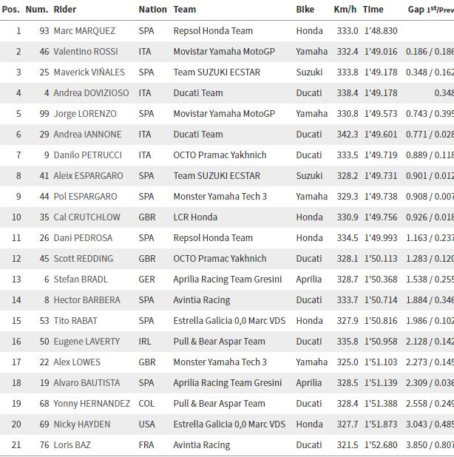Click Repsol Honda Team in Marquez row

pyautogui.click(x=213, y=31)
